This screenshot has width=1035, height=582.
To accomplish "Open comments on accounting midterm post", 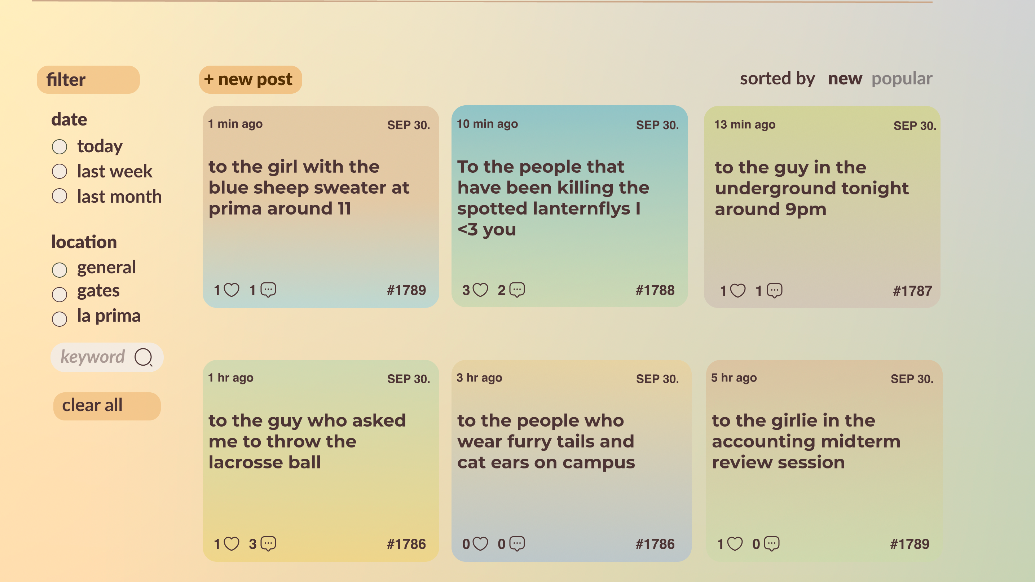I will [771, 543].
